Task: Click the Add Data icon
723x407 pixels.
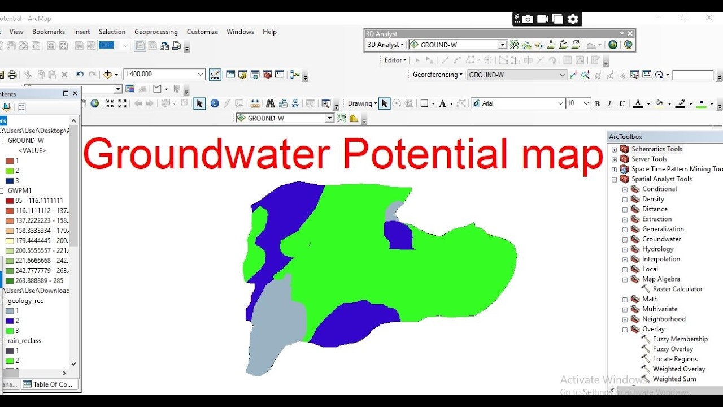Action: pyautogui.click(x=108, y=74)
